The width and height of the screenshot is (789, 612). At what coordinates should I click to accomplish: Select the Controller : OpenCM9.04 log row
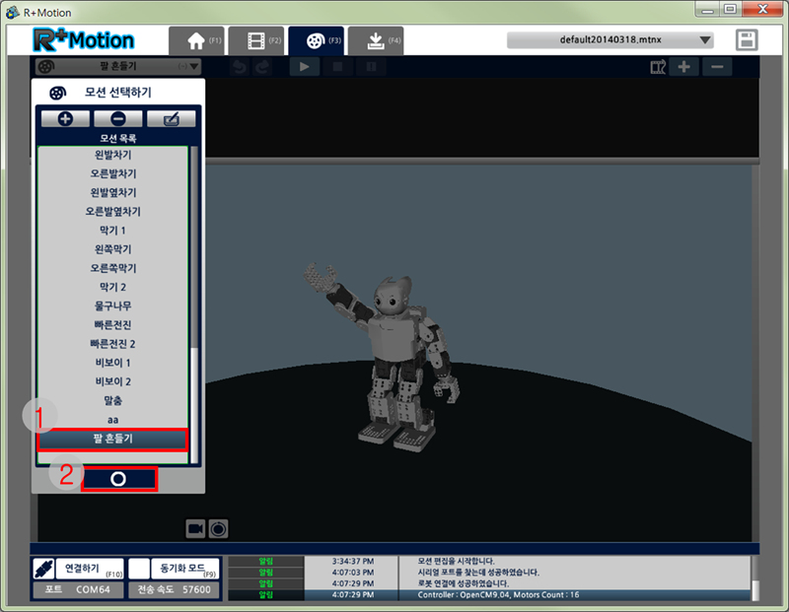coord(489,595)
